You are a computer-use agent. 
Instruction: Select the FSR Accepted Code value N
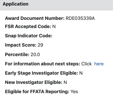coord(54,26)
